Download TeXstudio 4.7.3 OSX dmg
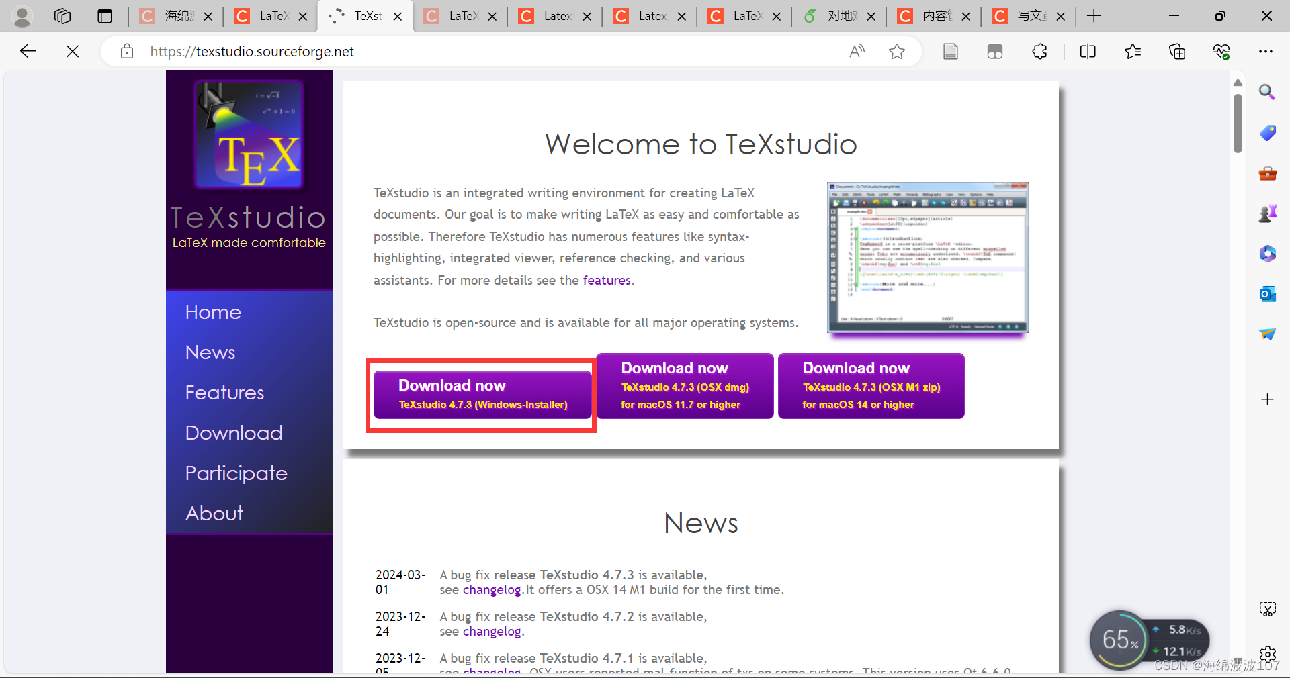This screenshot has width=1290, height=678. (685, 386)
